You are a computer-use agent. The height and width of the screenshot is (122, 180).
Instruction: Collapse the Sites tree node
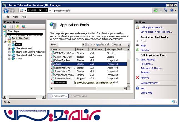[x=5, y=41]
